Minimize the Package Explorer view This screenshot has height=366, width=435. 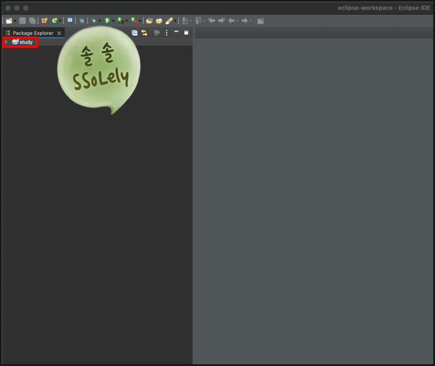[x=176, y=32]
